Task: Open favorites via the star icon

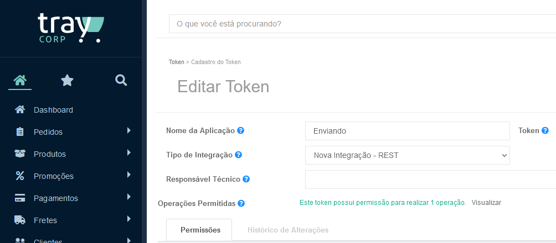Action: pyautogui.click(x=67, y=81)
